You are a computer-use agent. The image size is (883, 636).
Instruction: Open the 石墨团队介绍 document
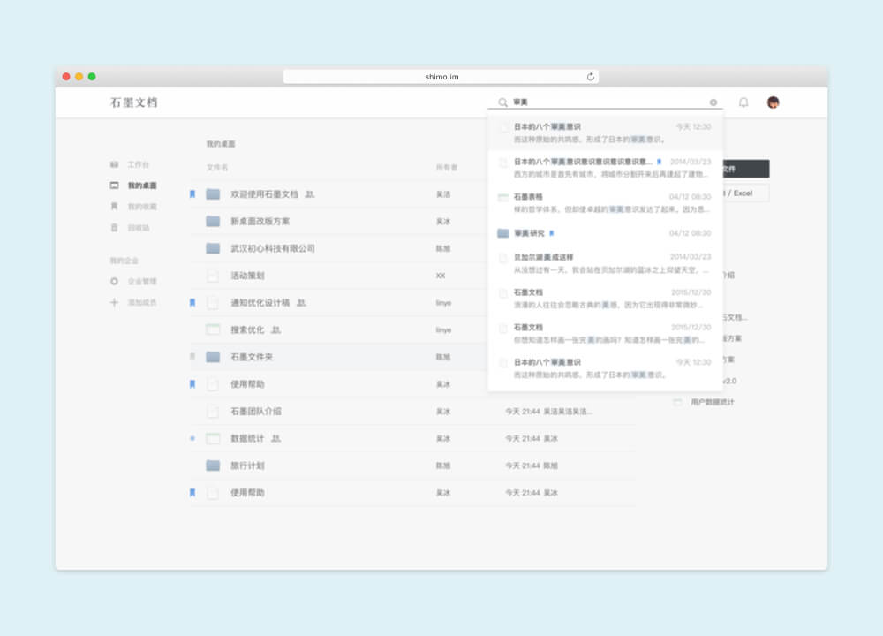click(x=255, y=412)
